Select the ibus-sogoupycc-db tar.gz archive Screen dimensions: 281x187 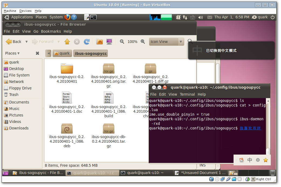pos(109,136)
